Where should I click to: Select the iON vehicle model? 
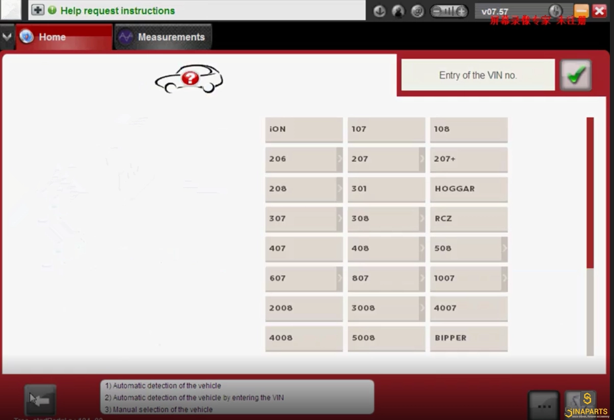pos(304,130)
